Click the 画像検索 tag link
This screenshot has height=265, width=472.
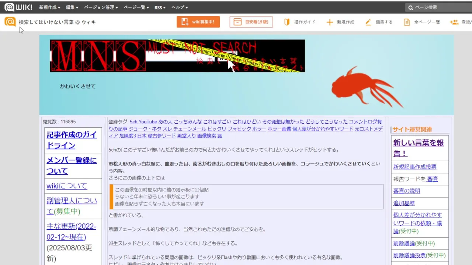point(206,136)
